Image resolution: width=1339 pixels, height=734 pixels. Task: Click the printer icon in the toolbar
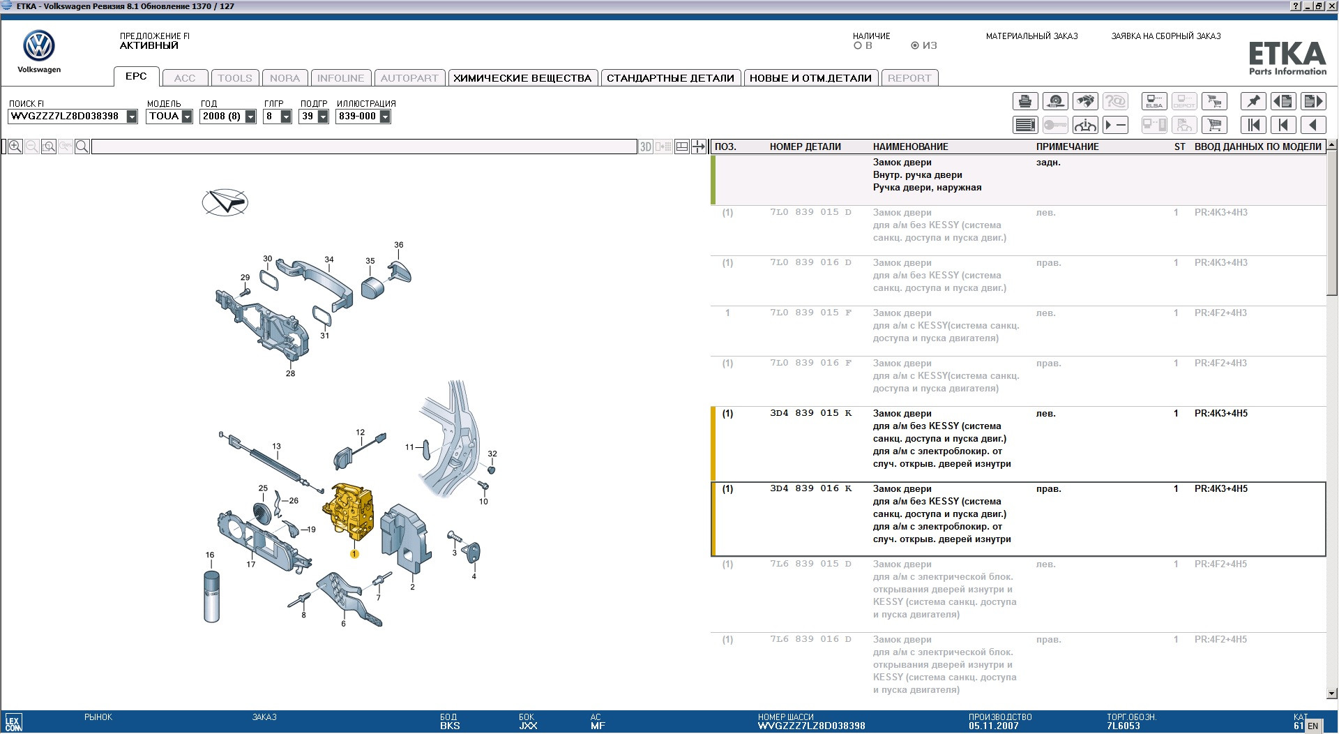coord(1024,102)
